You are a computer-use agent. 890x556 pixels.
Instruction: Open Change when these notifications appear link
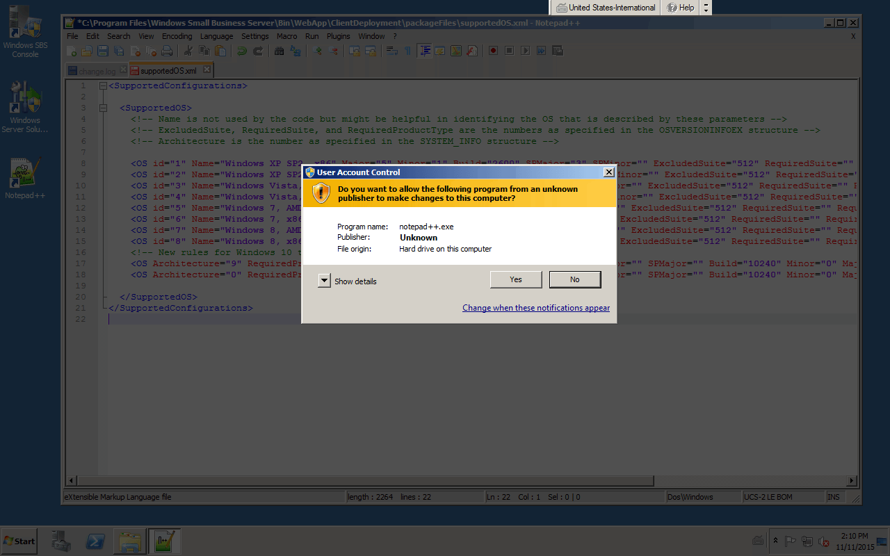pyautogui.click(x=536, y=308)
